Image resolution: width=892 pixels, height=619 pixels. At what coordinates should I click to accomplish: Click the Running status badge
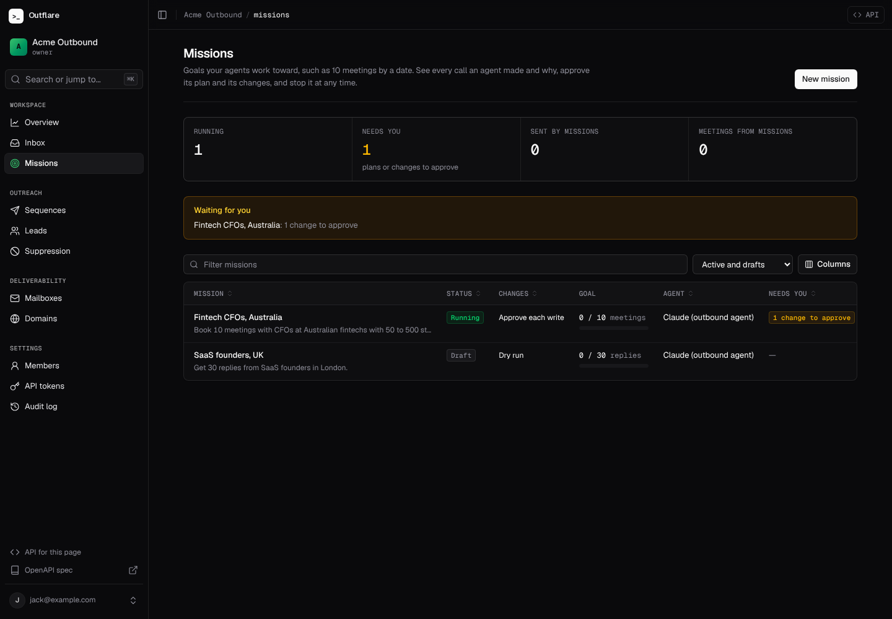465,318
